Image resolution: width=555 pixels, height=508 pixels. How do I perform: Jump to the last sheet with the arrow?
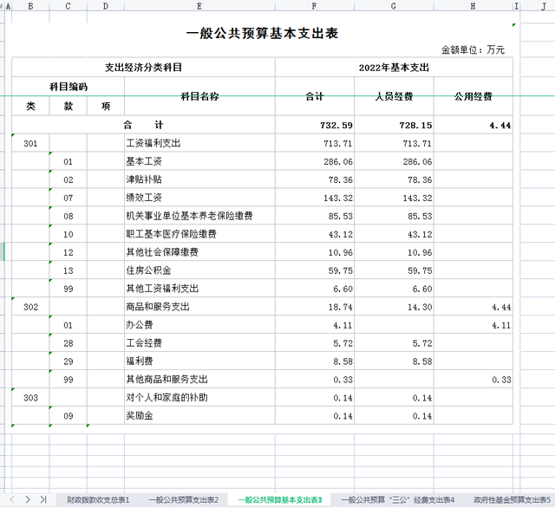[42, 499]
